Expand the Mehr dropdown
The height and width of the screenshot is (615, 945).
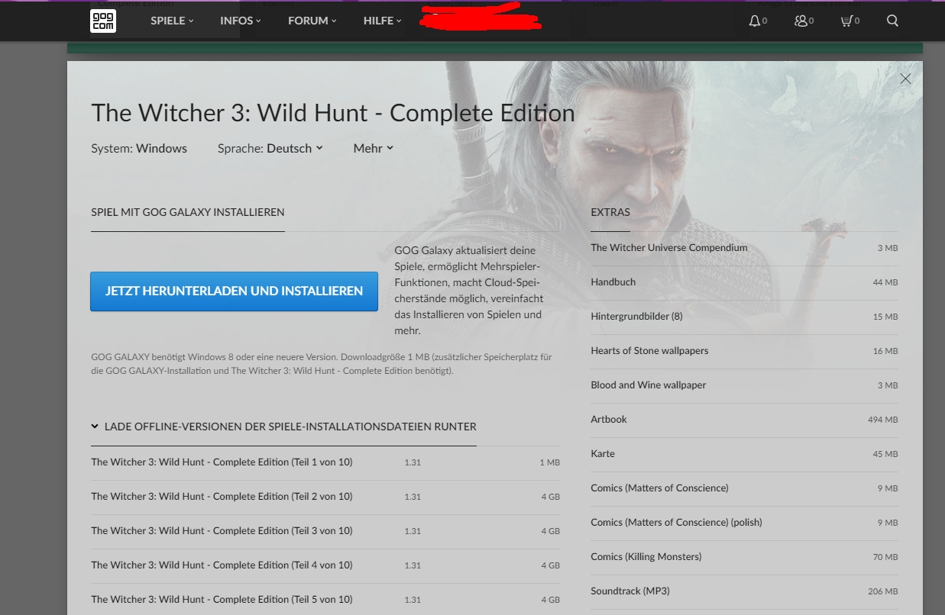pyautogui.click(x=374, y=148)
